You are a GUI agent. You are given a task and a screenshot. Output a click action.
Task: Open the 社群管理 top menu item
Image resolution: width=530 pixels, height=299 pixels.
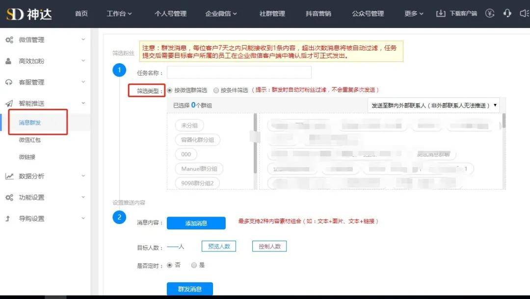pyautogui.click(x=272, y=14)
